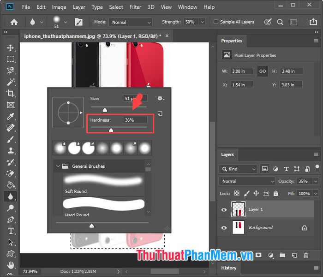Select the Frame tool
Image resolution: width=323 pixels, height=277 pixels.
[10, 105]
